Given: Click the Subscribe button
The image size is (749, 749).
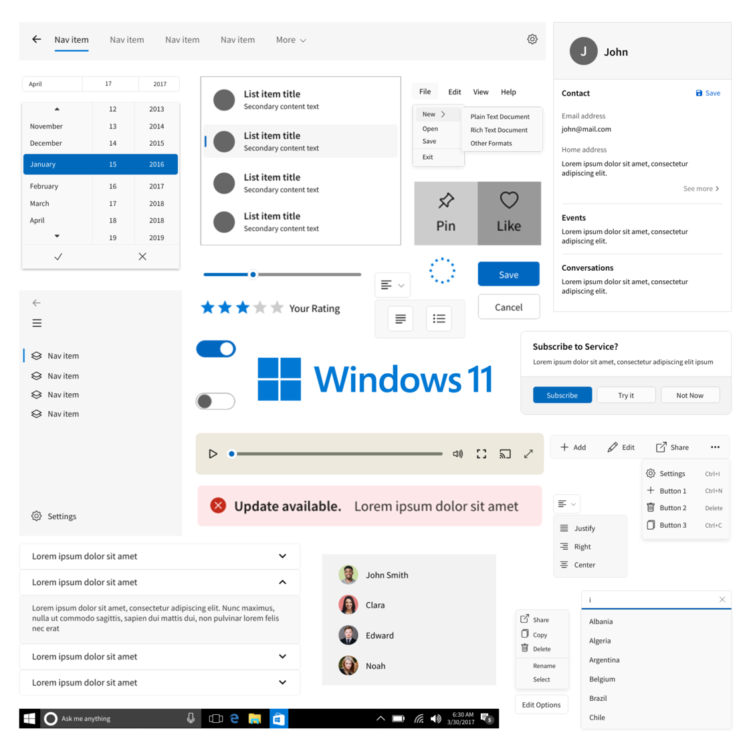Looking at the screenshot, I should pyautogui.click(x=562, y=395).
